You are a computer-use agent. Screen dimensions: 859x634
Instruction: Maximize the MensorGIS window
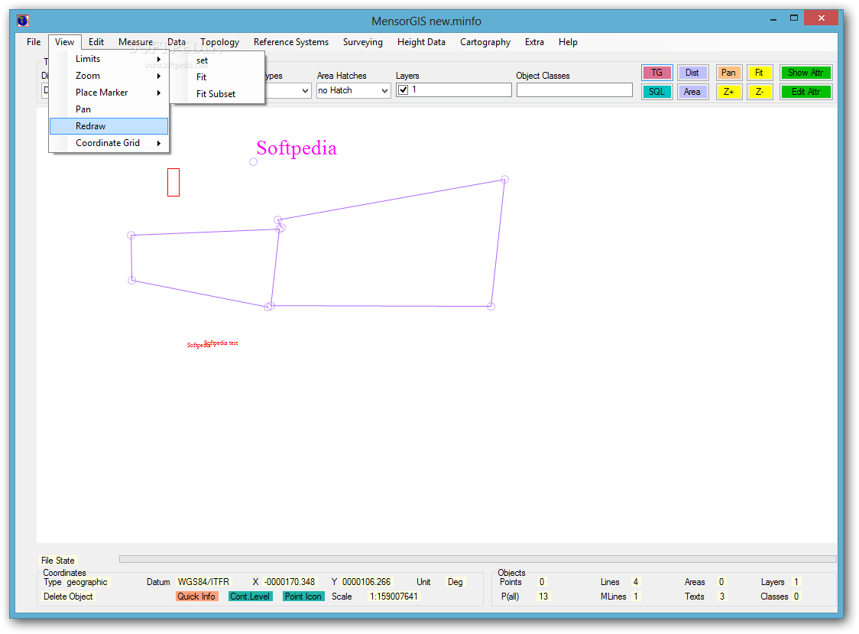coord(794,18)
